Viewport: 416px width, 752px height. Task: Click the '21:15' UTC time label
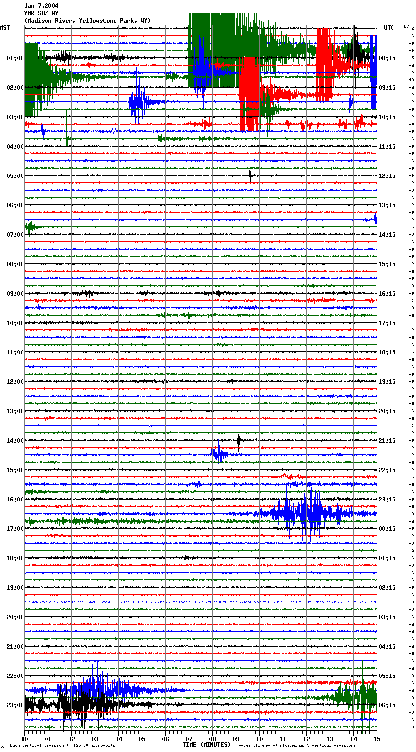pyautogui.click(x=387, y=441)
